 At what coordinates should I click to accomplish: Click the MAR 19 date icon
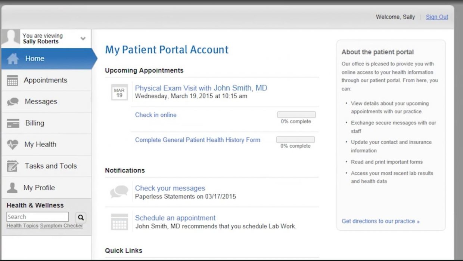click(119, 92)
